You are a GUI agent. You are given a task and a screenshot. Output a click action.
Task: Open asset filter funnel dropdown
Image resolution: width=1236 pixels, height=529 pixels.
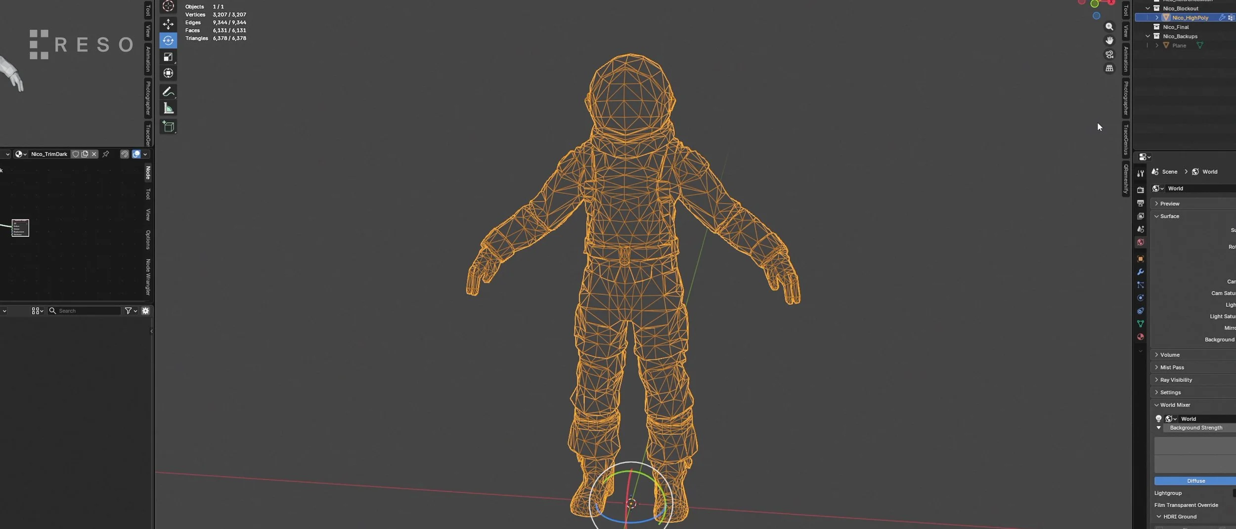(131, 311)
